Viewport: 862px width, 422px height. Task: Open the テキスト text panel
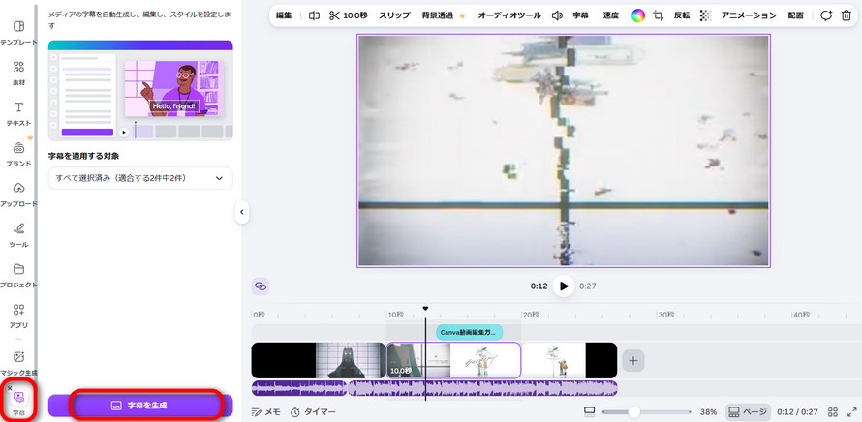pyautogui.click(x=18, y=113)
